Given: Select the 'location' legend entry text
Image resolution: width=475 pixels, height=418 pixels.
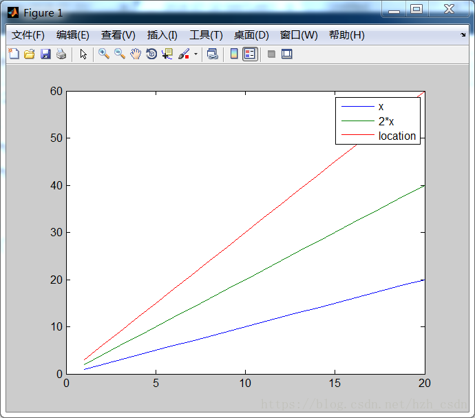Looking at the screenshot, I should [397, 136].
